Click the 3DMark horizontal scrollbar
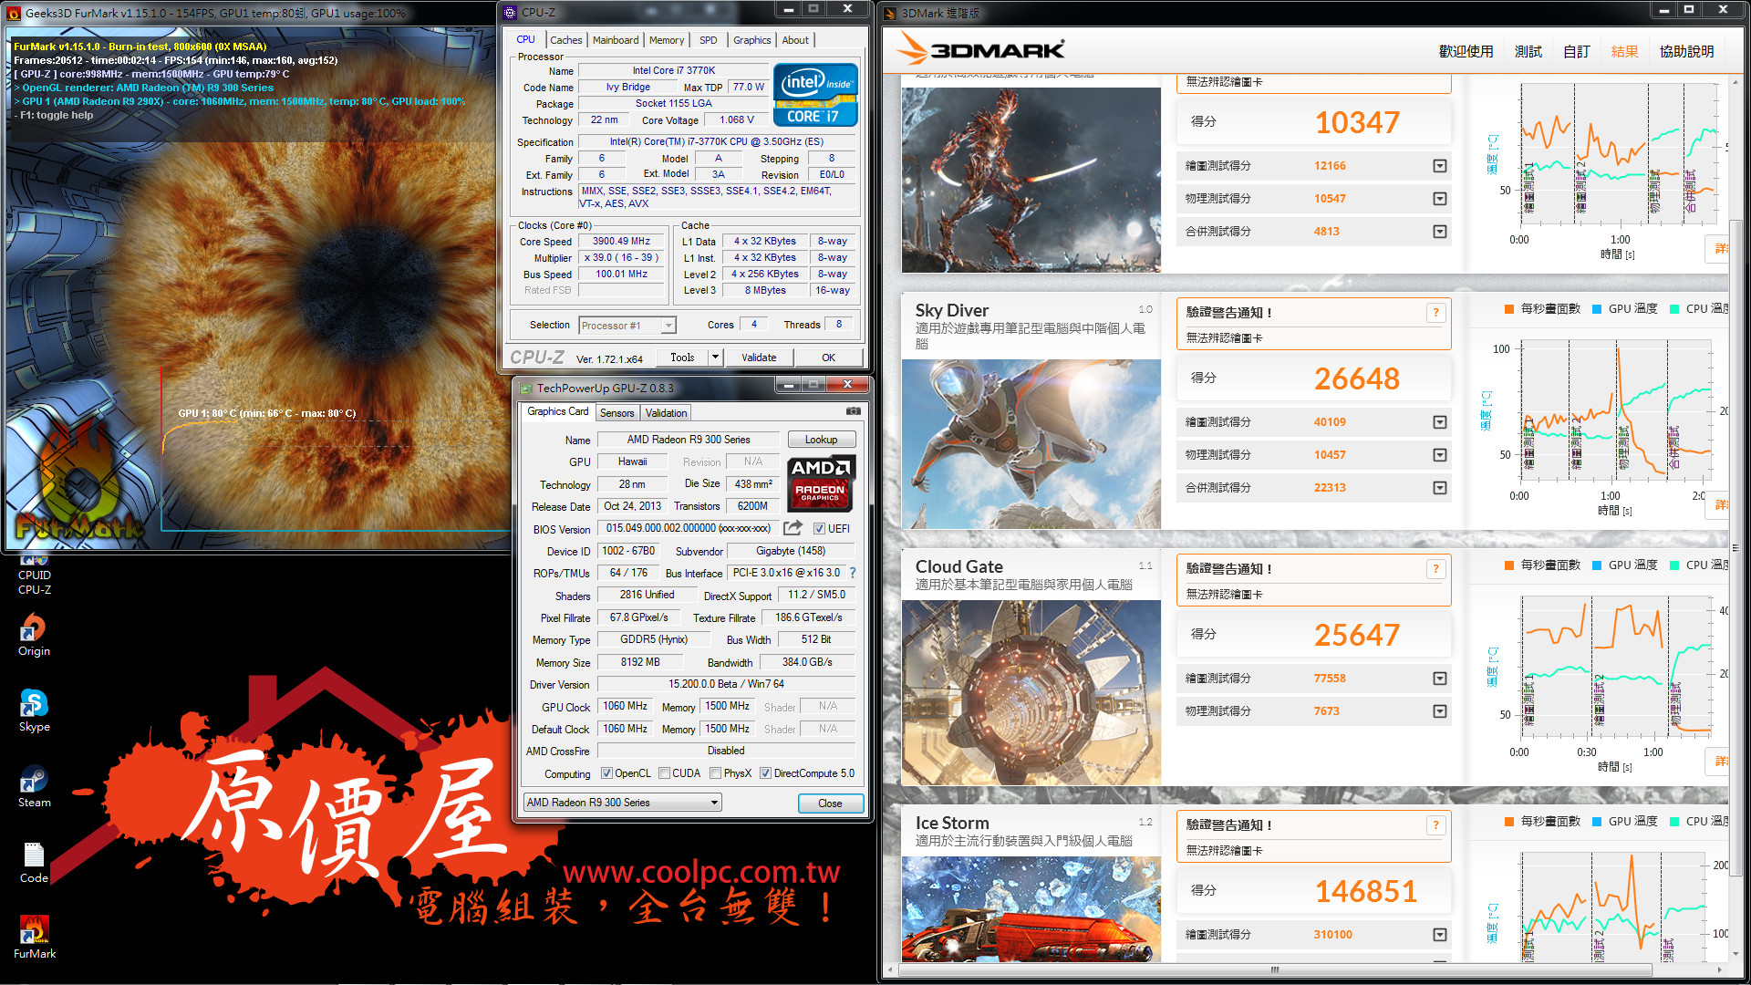Screen dimensions: 1751x985 coord(1275,969)
